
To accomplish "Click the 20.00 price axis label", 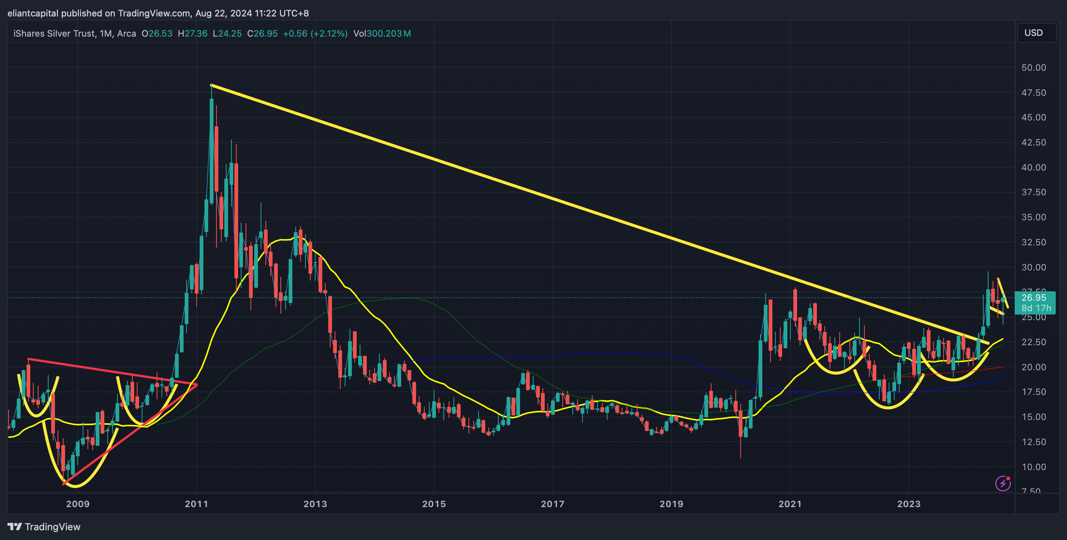I will [1033, 367].
